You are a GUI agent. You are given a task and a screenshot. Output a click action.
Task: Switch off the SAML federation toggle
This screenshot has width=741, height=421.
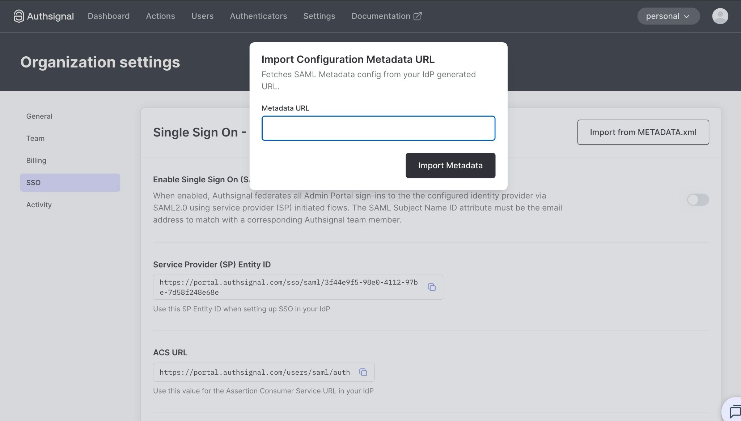(698, 200)
